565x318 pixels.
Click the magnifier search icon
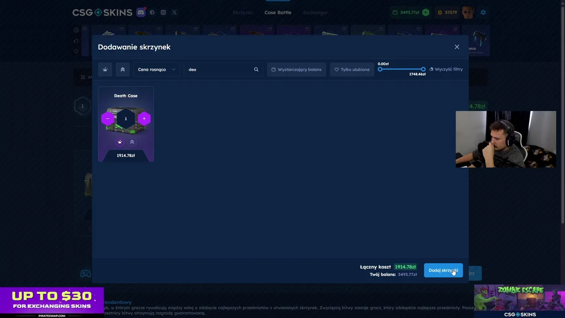(256, 69)
